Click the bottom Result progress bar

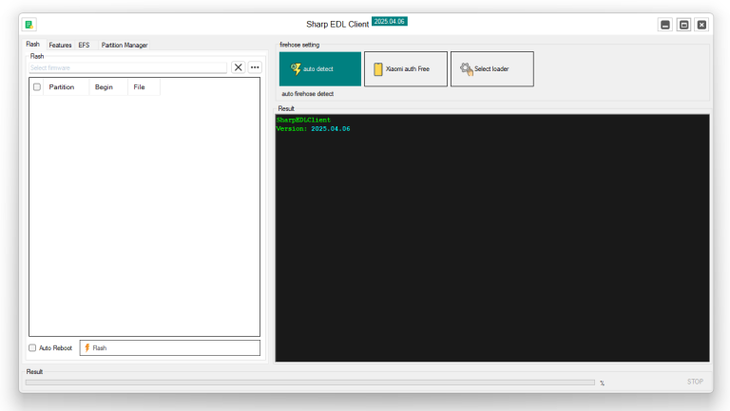(x=309, y=383)
